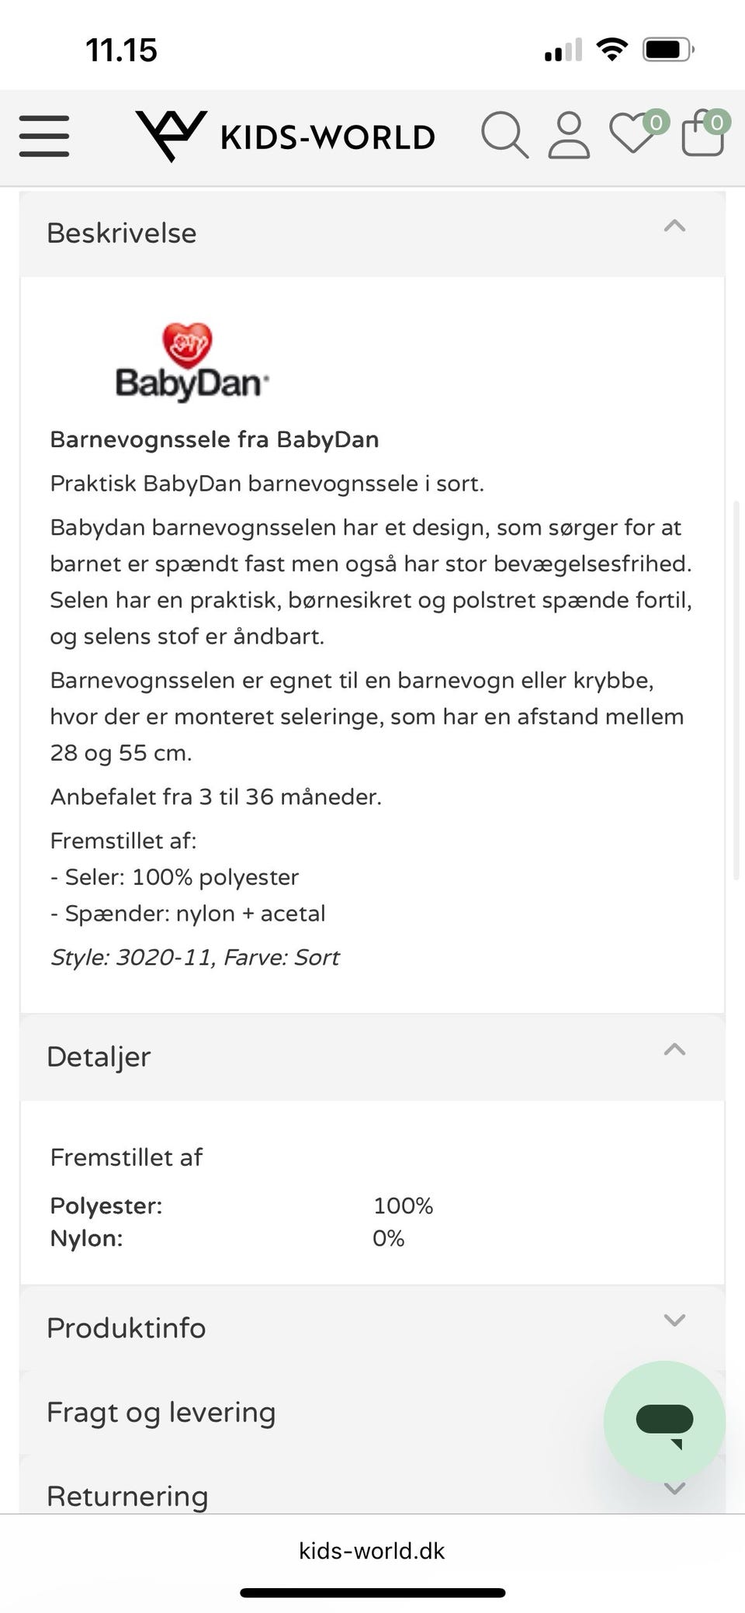Open the kids-world.dk link
Viewport: 745px width, 1613px height.
(x=371, y=1551)
